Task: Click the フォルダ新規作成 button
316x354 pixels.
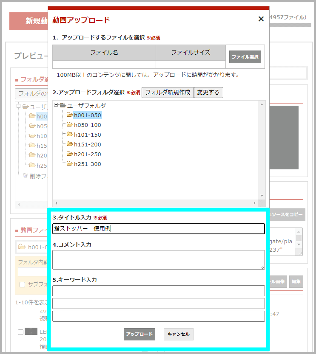Action: (168, 93)
